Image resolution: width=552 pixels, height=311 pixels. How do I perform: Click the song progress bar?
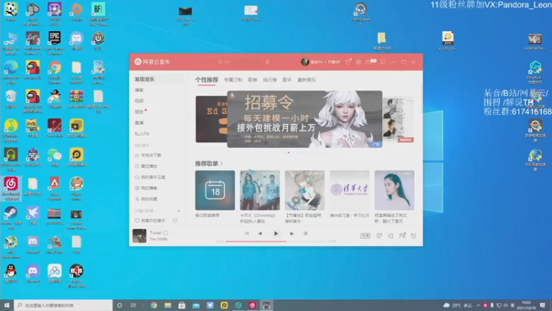click(x=276, y=241)
